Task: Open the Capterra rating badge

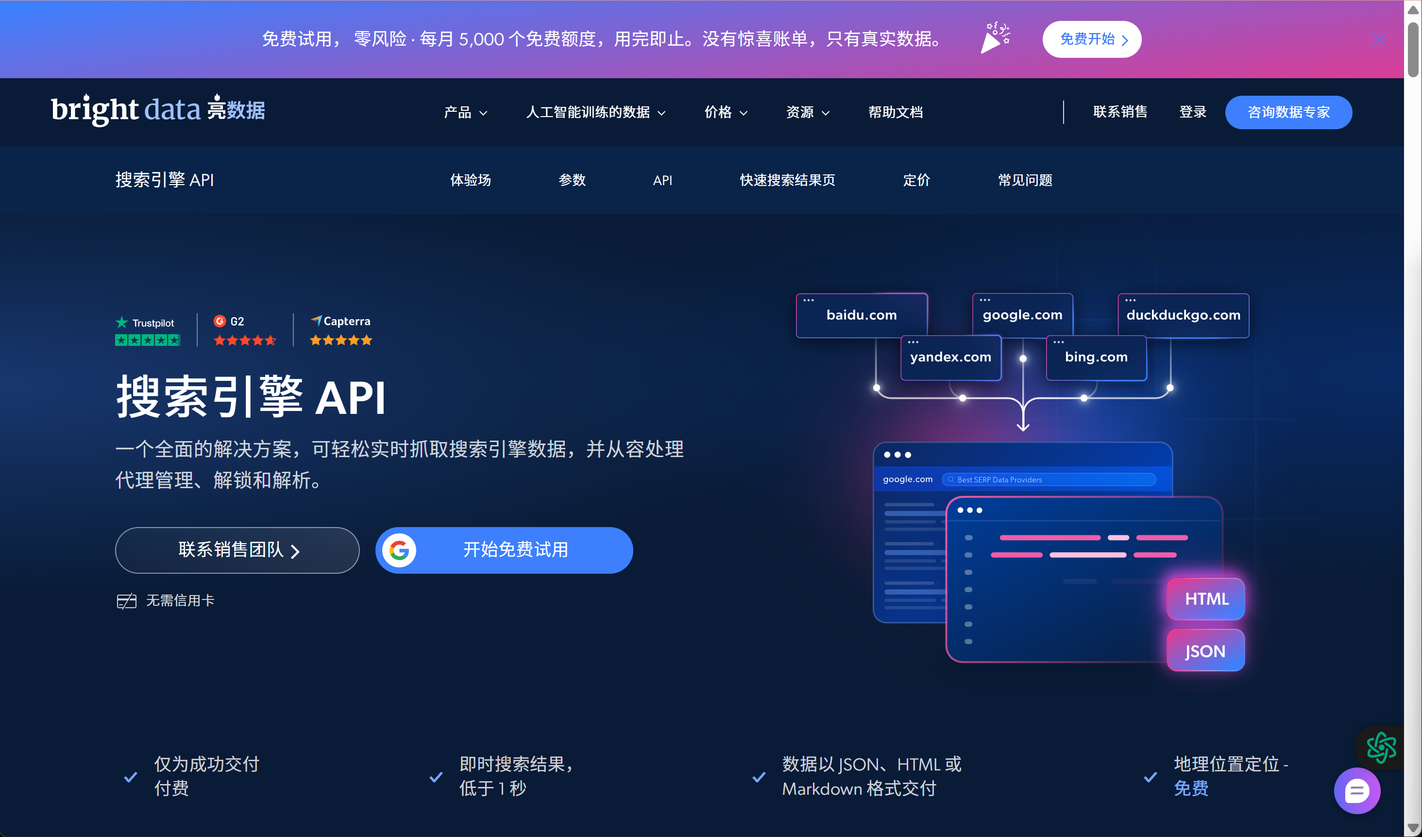Action: pos(341,330)
